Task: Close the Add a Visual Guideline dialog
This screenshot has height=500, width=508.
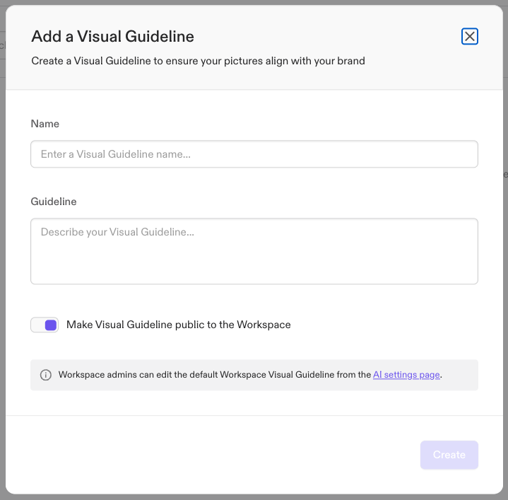Action: (x=470, y=37)
